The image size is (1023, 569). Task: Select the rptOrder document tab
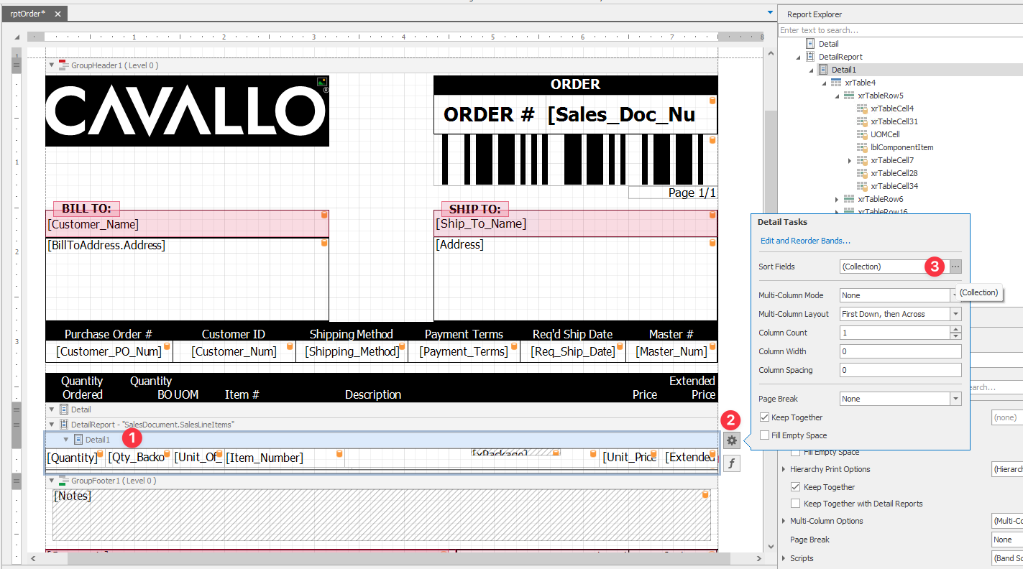pyautogui.click(x=27, y=14)
